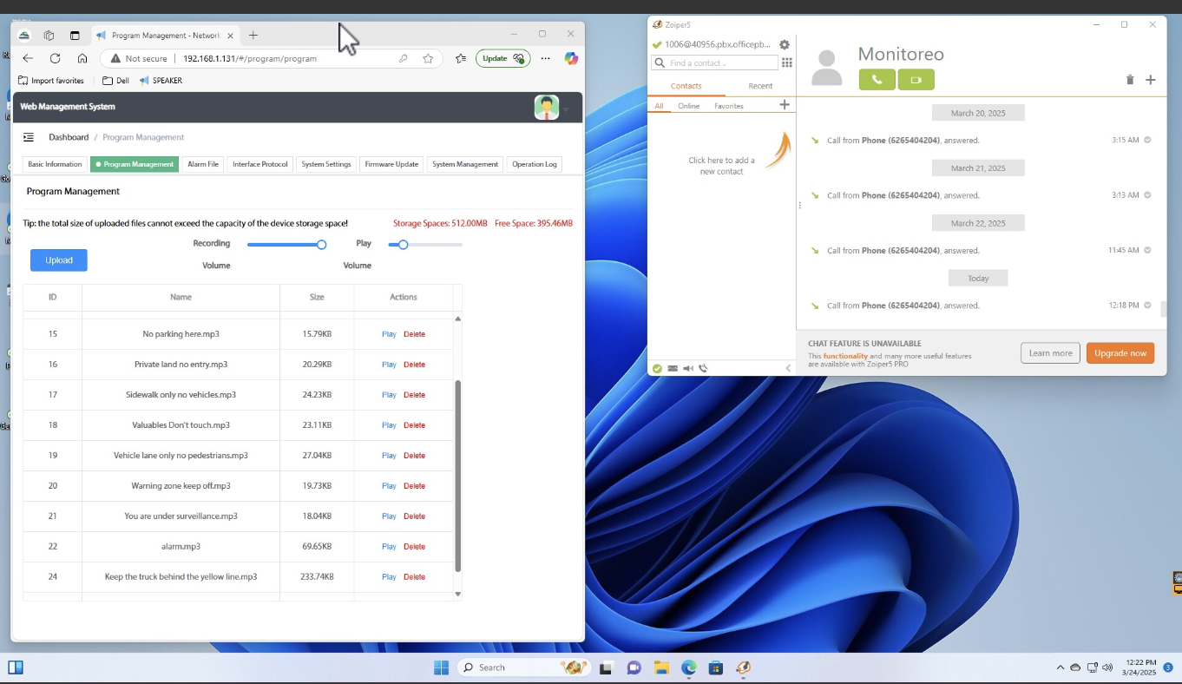Open Copilot in the Edge toolbar

tap(571, 58)
